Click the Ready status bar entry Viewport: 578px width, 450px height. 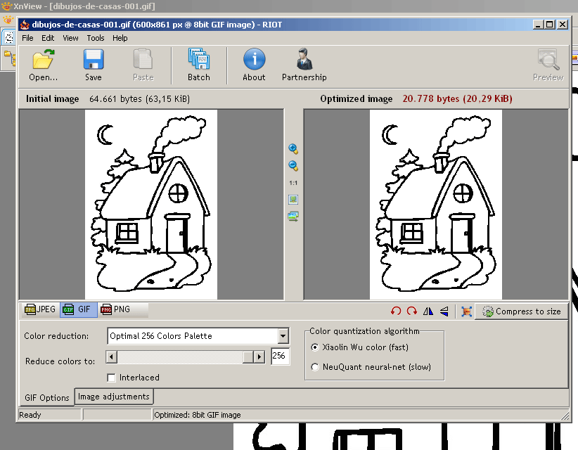[30, 415]
